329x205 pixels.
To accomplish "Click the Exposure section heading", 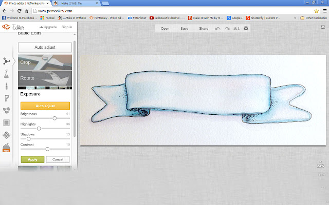I will (30, 94).
